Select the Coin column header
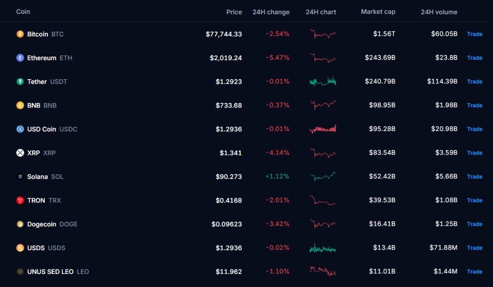This screenshot has width=493, height=287. [x=23, y=11]
